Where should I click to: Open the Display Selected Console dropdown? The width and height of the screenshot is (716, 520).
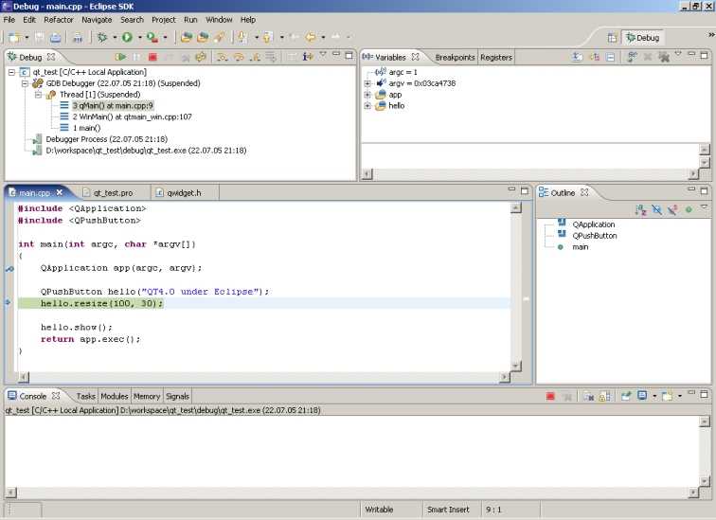coord(654,396)
